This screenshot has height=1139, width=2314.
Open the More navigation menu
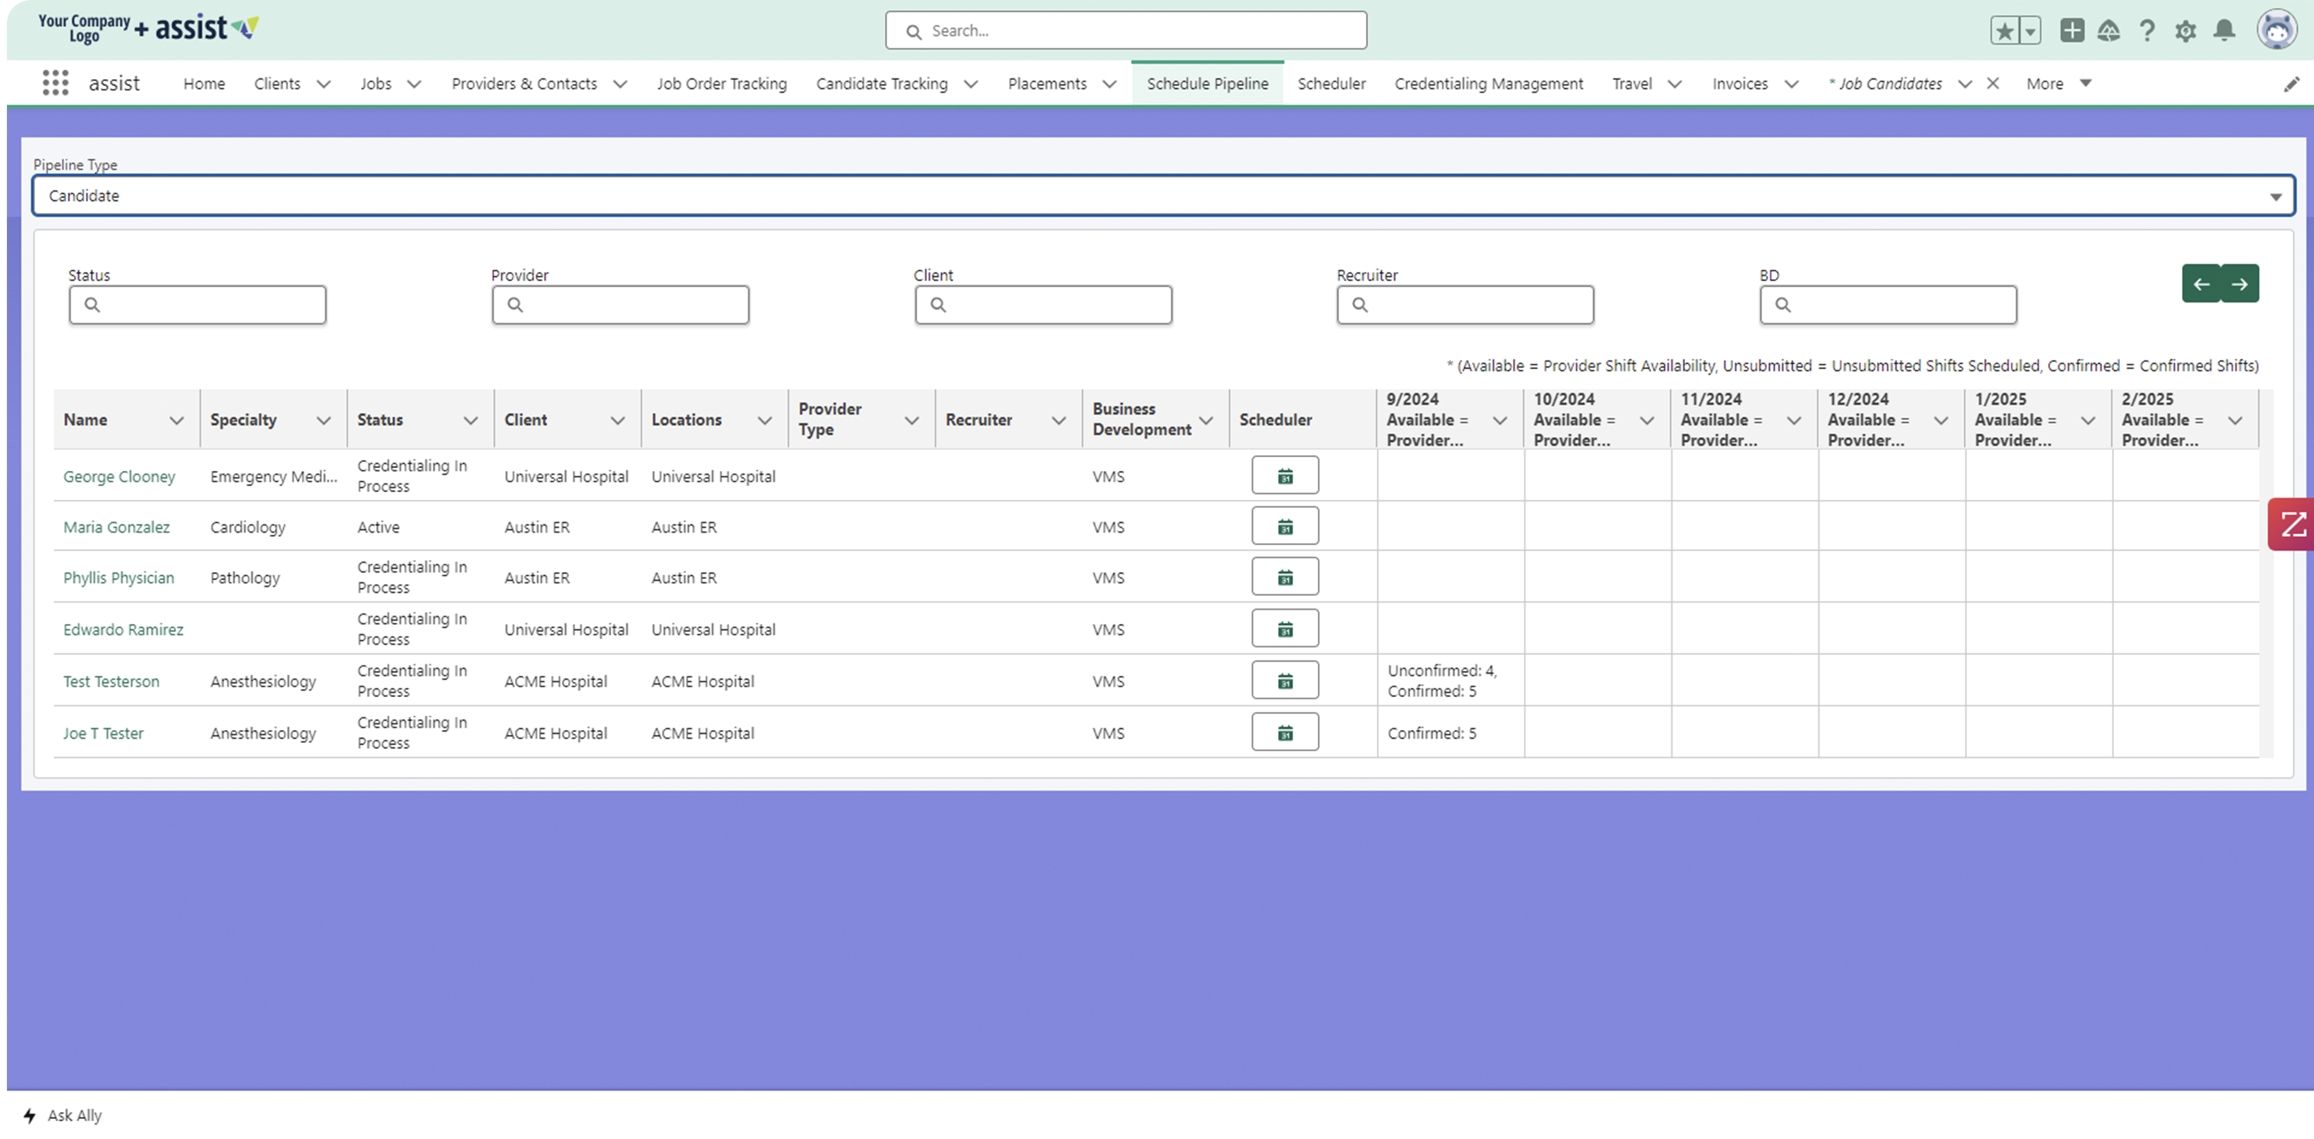tap(2058, 84)
